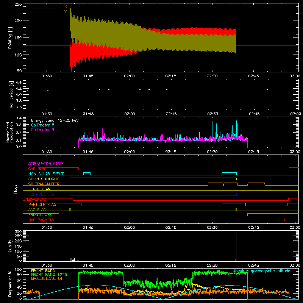Viewport: 303px width, 303px height.
Task: Click the PARTICLE_FLAG label
Action: click(42, 205)
